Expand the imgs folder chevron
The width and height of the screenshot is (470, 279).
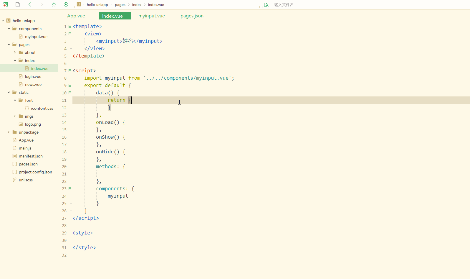click(15, 116)
